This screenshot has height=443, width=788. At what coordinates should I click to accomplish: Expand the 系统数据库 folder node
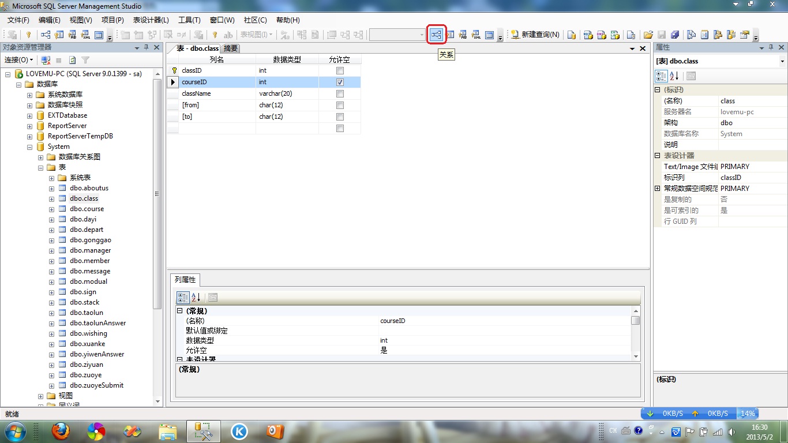[29, 95]
